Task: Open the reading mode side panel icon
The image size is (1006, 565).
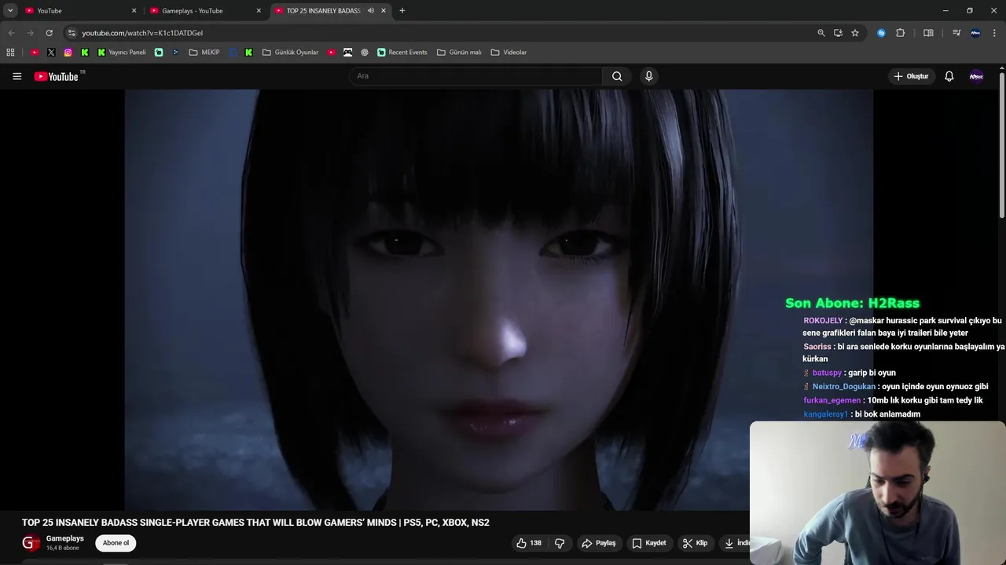Action: coord(928,33)
